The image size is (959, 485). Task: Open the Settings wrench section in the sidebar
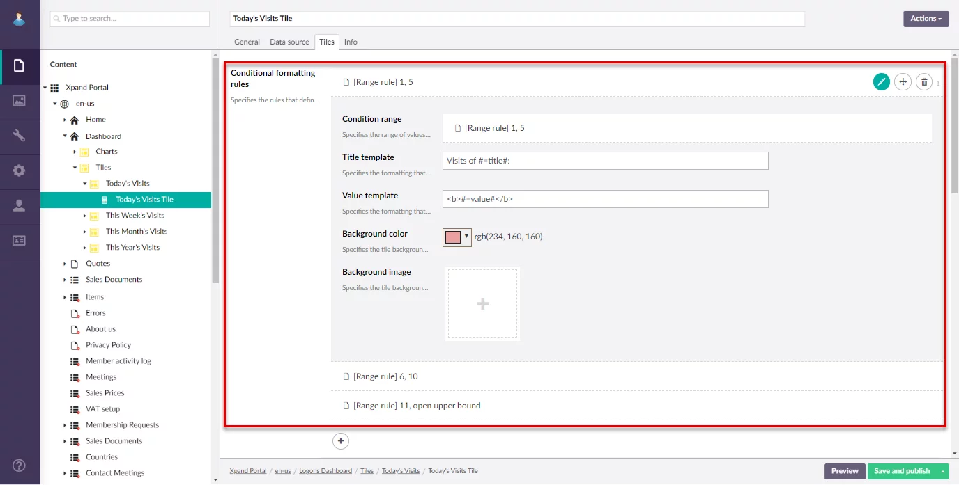(x=20, y=136)
